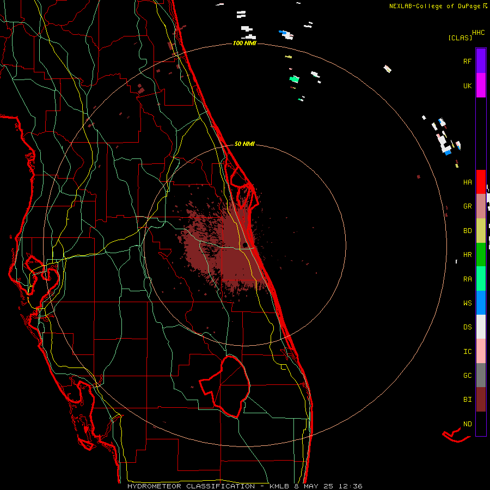Select the BD yellow legend swatch
This screenshot has height=490, width=490.
pyautogui.click(x=481, y=230)
